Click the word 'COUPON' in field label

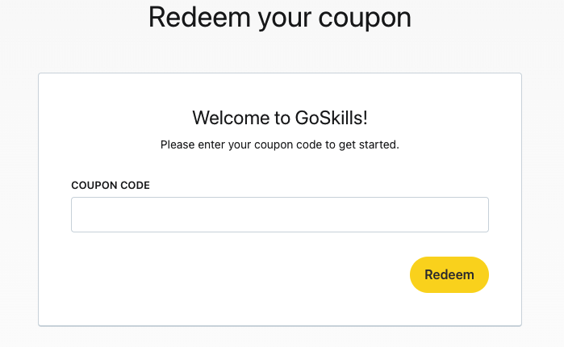[94, 185]
